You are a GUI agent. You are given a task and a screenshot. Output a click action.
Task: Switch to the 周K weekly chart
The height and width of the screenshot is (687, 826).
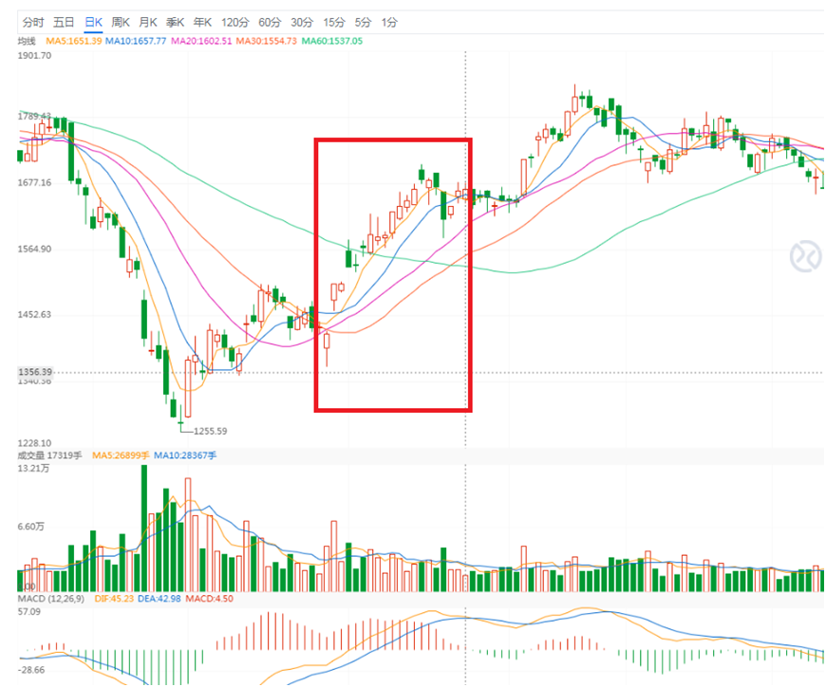[x=121, y=22]
